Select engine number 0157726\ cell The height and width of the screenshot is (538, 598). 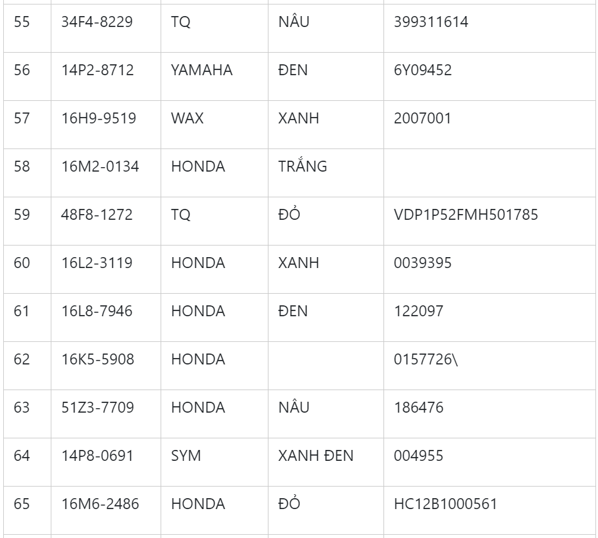(x=426, y=359)
